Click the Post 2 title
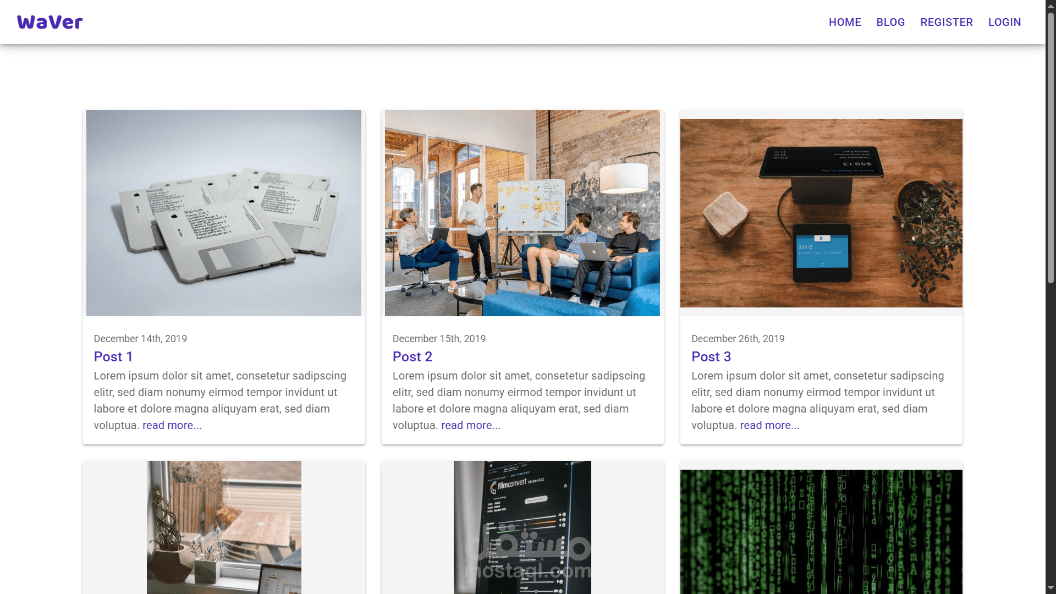This screenshot has width=1056, height=594. (412, 356)
